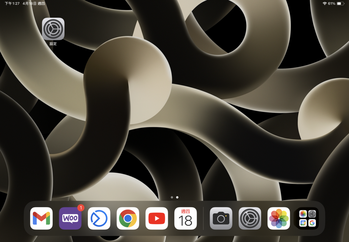Tap the Wi-Fi status icon
The width and height of the screenshot is (349, 242).
click(x=324, y=4)
